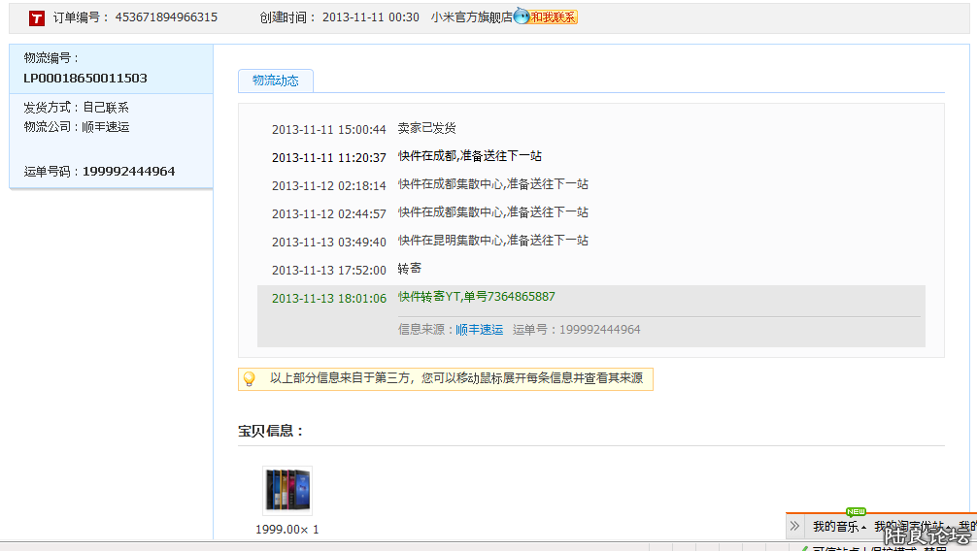
Task: Click the 1999.00× 1 price label
Action: pyautogui.click(x=286, y=530)
